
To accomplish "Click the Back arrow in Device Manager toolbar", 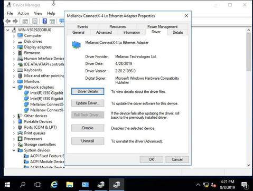I will click(8, 21).
